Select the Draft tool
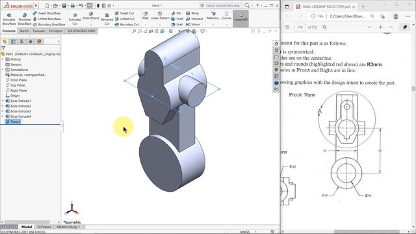 coord(177,19)
